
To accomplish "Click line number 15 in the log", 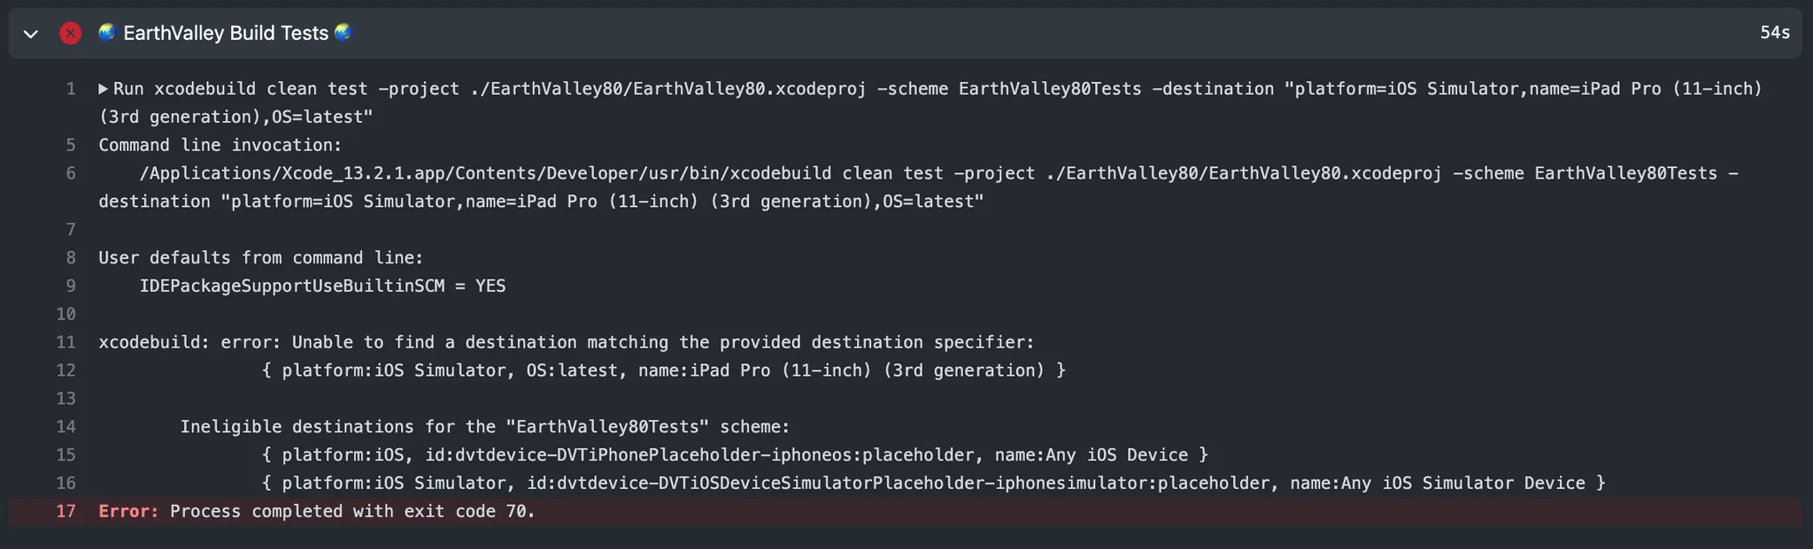I will (66, 455).
